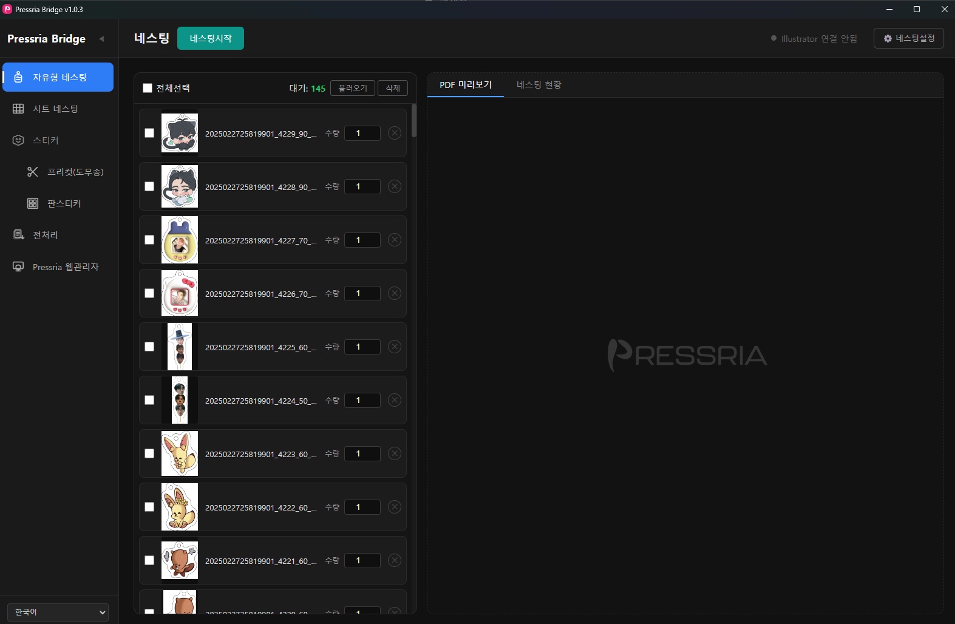
Task: Open 자유형 네스팅 in the sidebar
Action: coord(58,77)
